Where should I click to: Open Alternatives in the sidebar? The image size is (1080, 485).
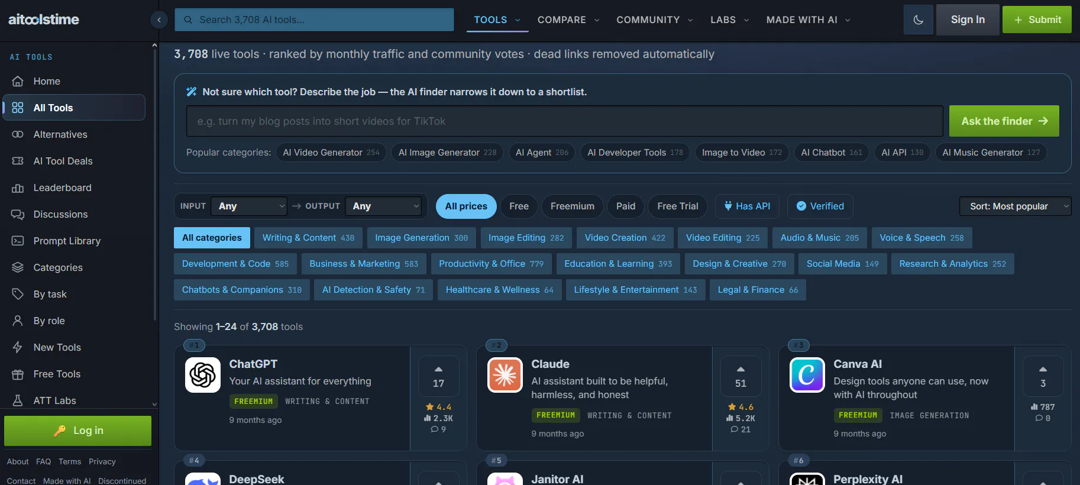pos(74,134)
